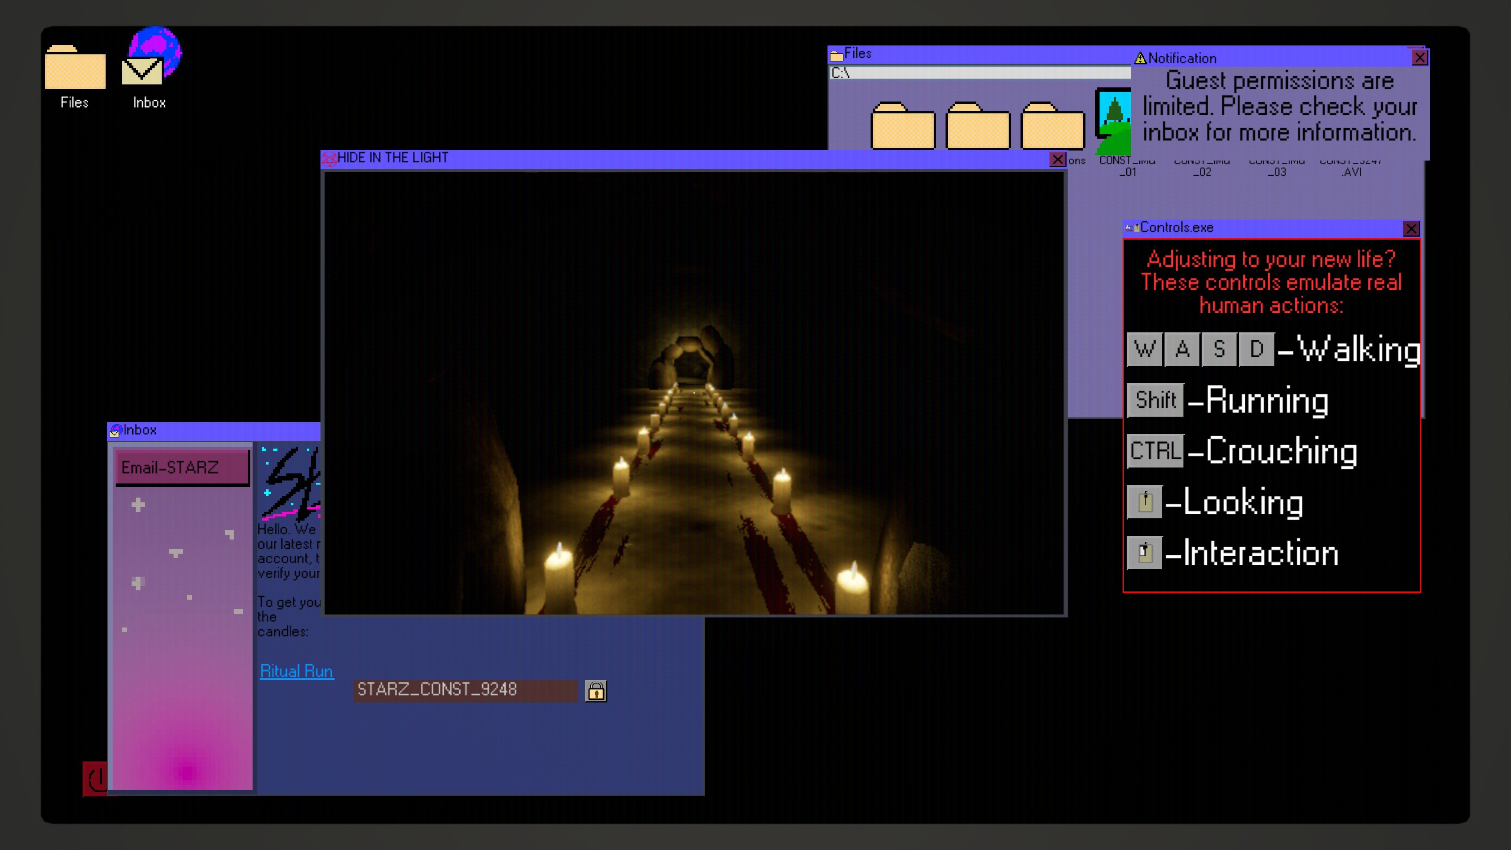Open the Files desktop shortcut
1511x850 pixels.
[75, 68]
